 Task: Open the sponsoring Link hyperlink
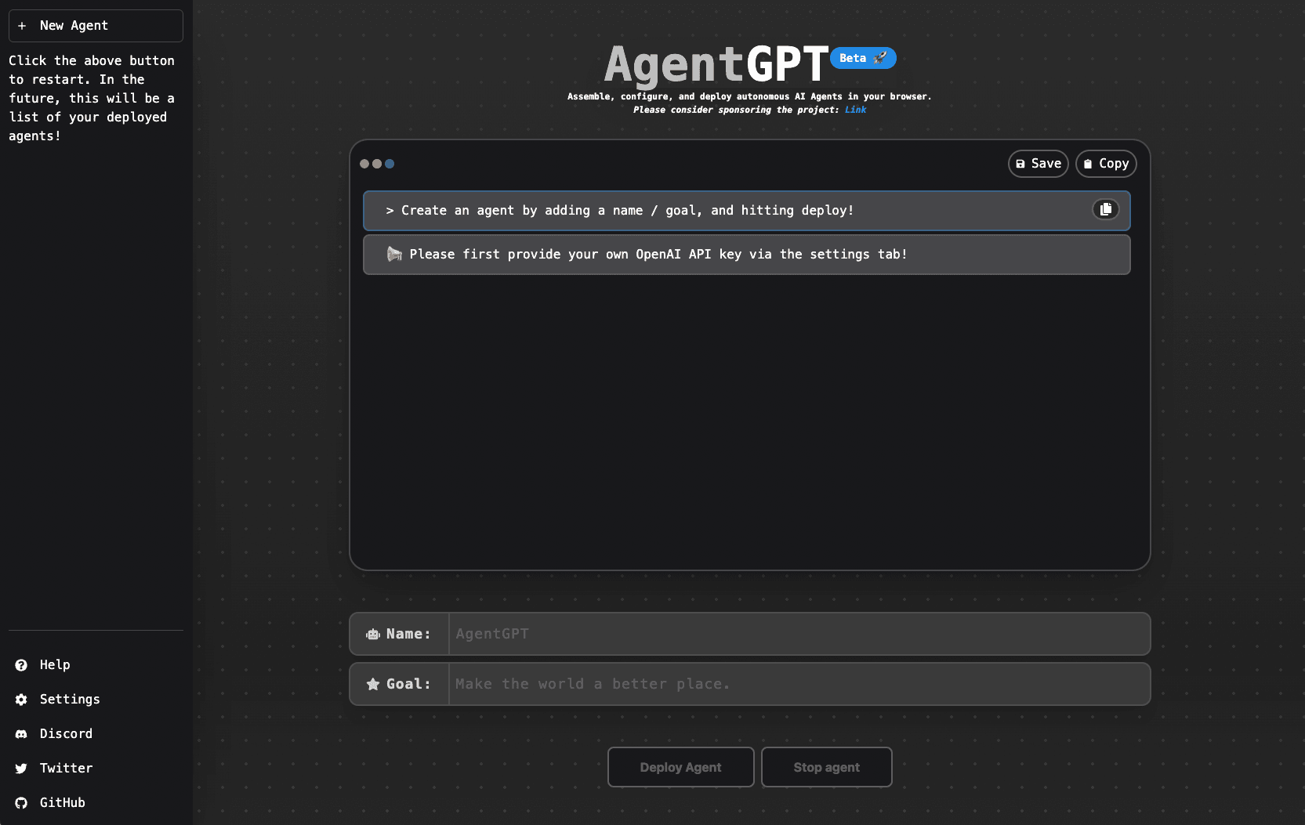855,110
